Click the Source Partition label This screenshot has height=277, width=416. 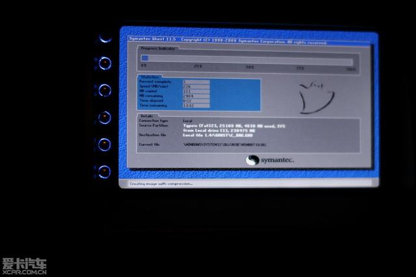[153, 125]
